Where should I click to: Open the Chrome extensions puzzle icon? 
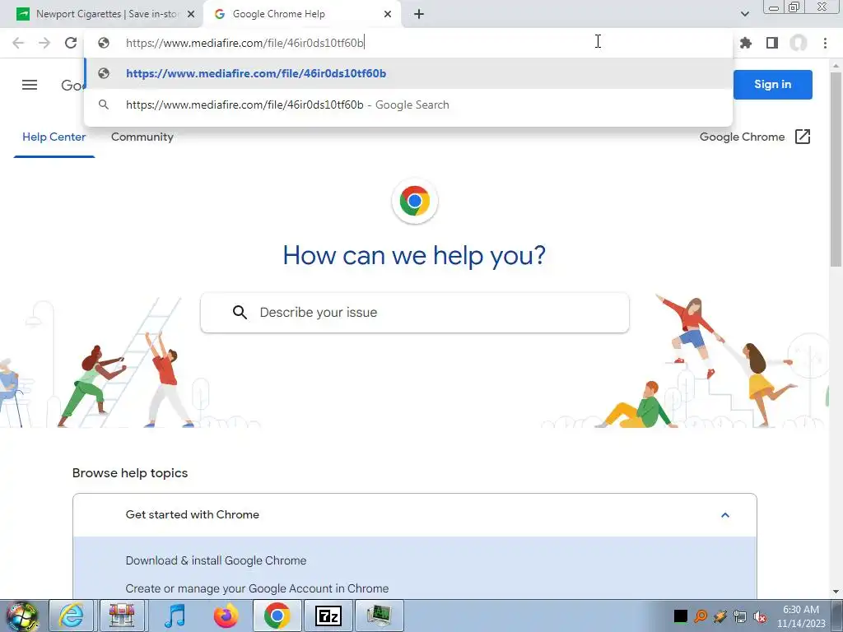(746, 43)
